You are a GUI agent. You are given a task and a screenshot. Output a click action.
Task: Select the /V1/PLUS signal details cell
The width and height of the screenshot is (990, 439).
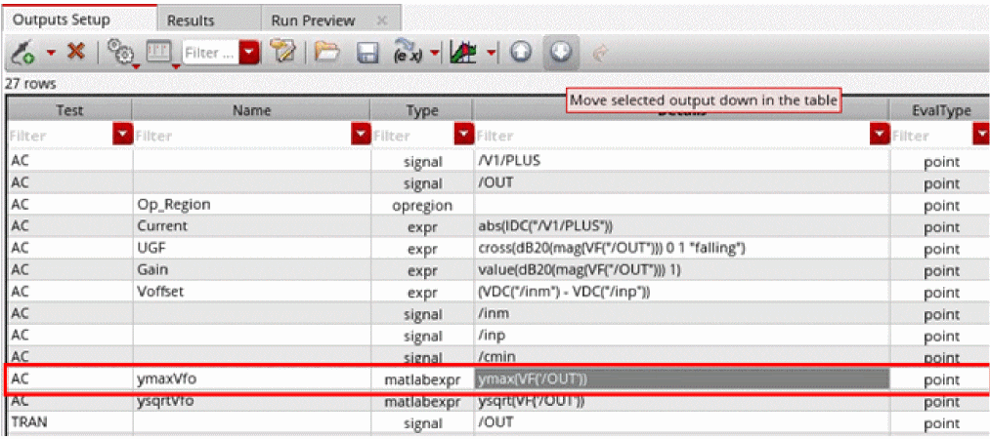click(x=682, y=162)
